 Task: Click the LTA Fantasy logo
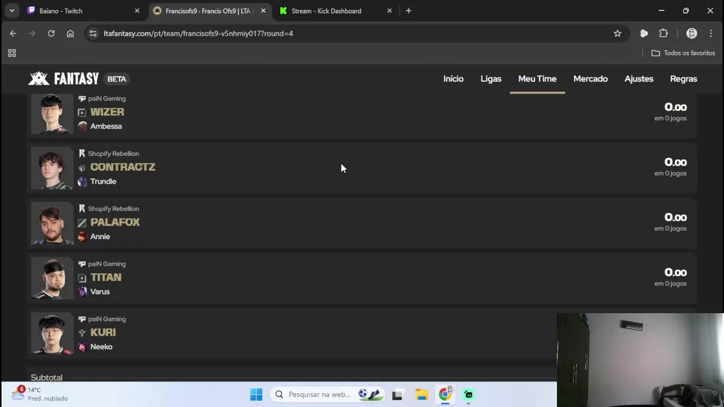click(x=63, y=79)
